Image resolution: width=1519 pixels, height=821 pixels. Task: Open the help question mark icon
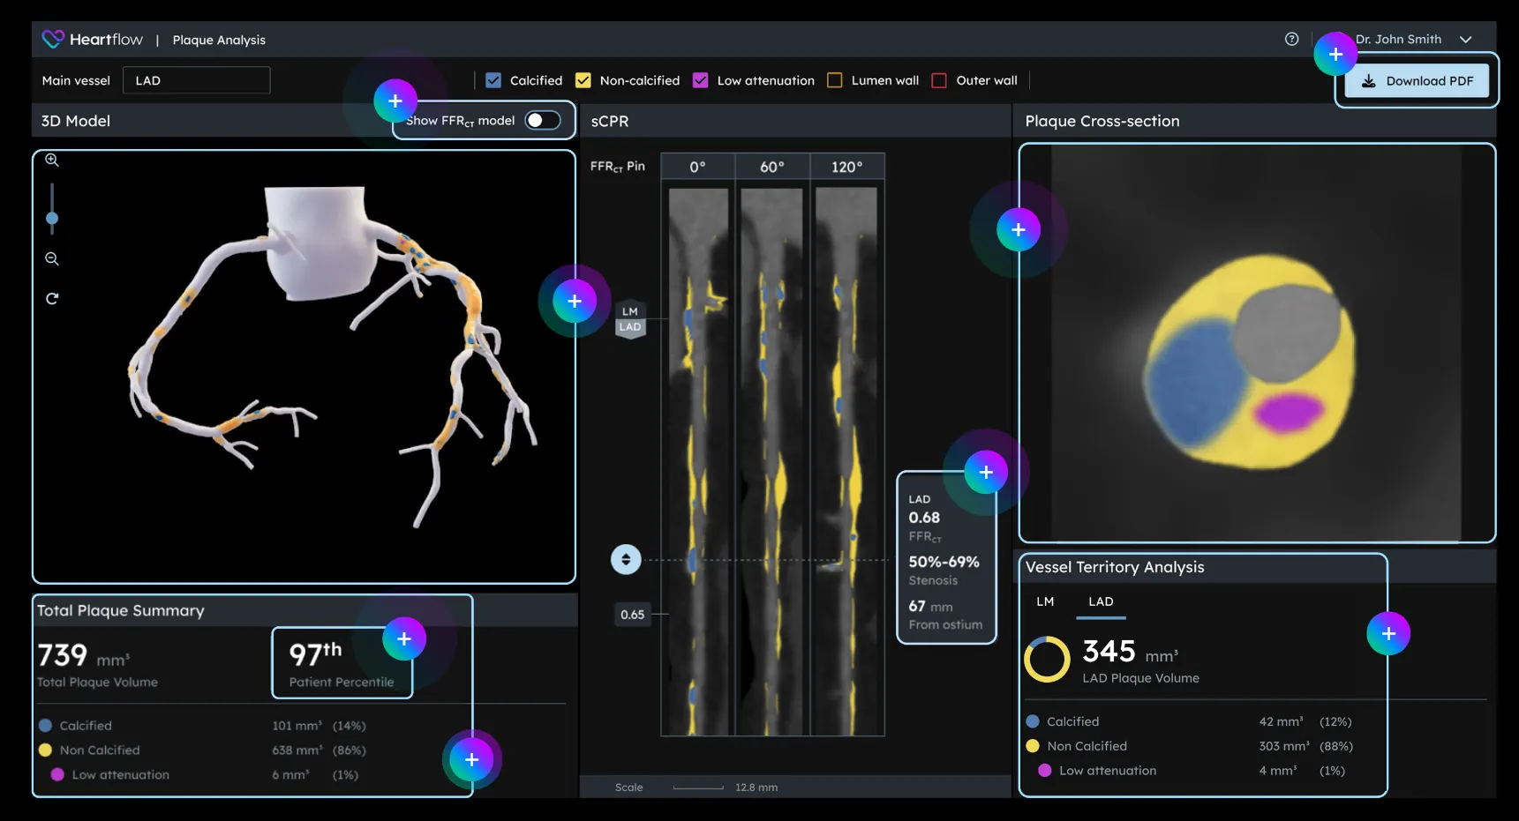click(1291, 39)
